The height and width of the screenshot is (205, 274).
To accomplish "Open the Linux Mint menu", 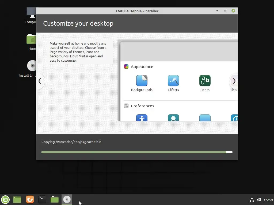I will click(5, 200).
